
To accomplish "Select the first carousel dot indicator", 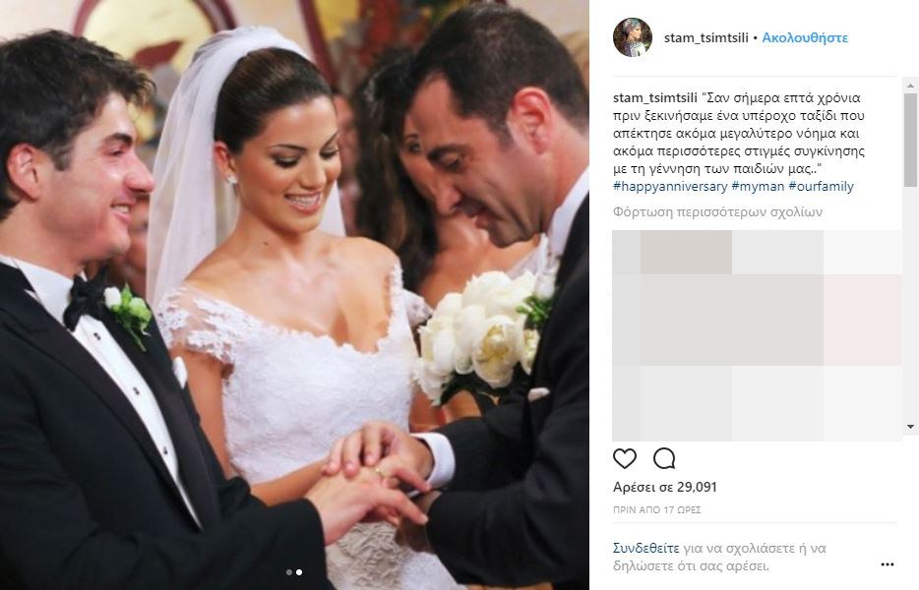I will pyautogui.click(x=289, y=572).
